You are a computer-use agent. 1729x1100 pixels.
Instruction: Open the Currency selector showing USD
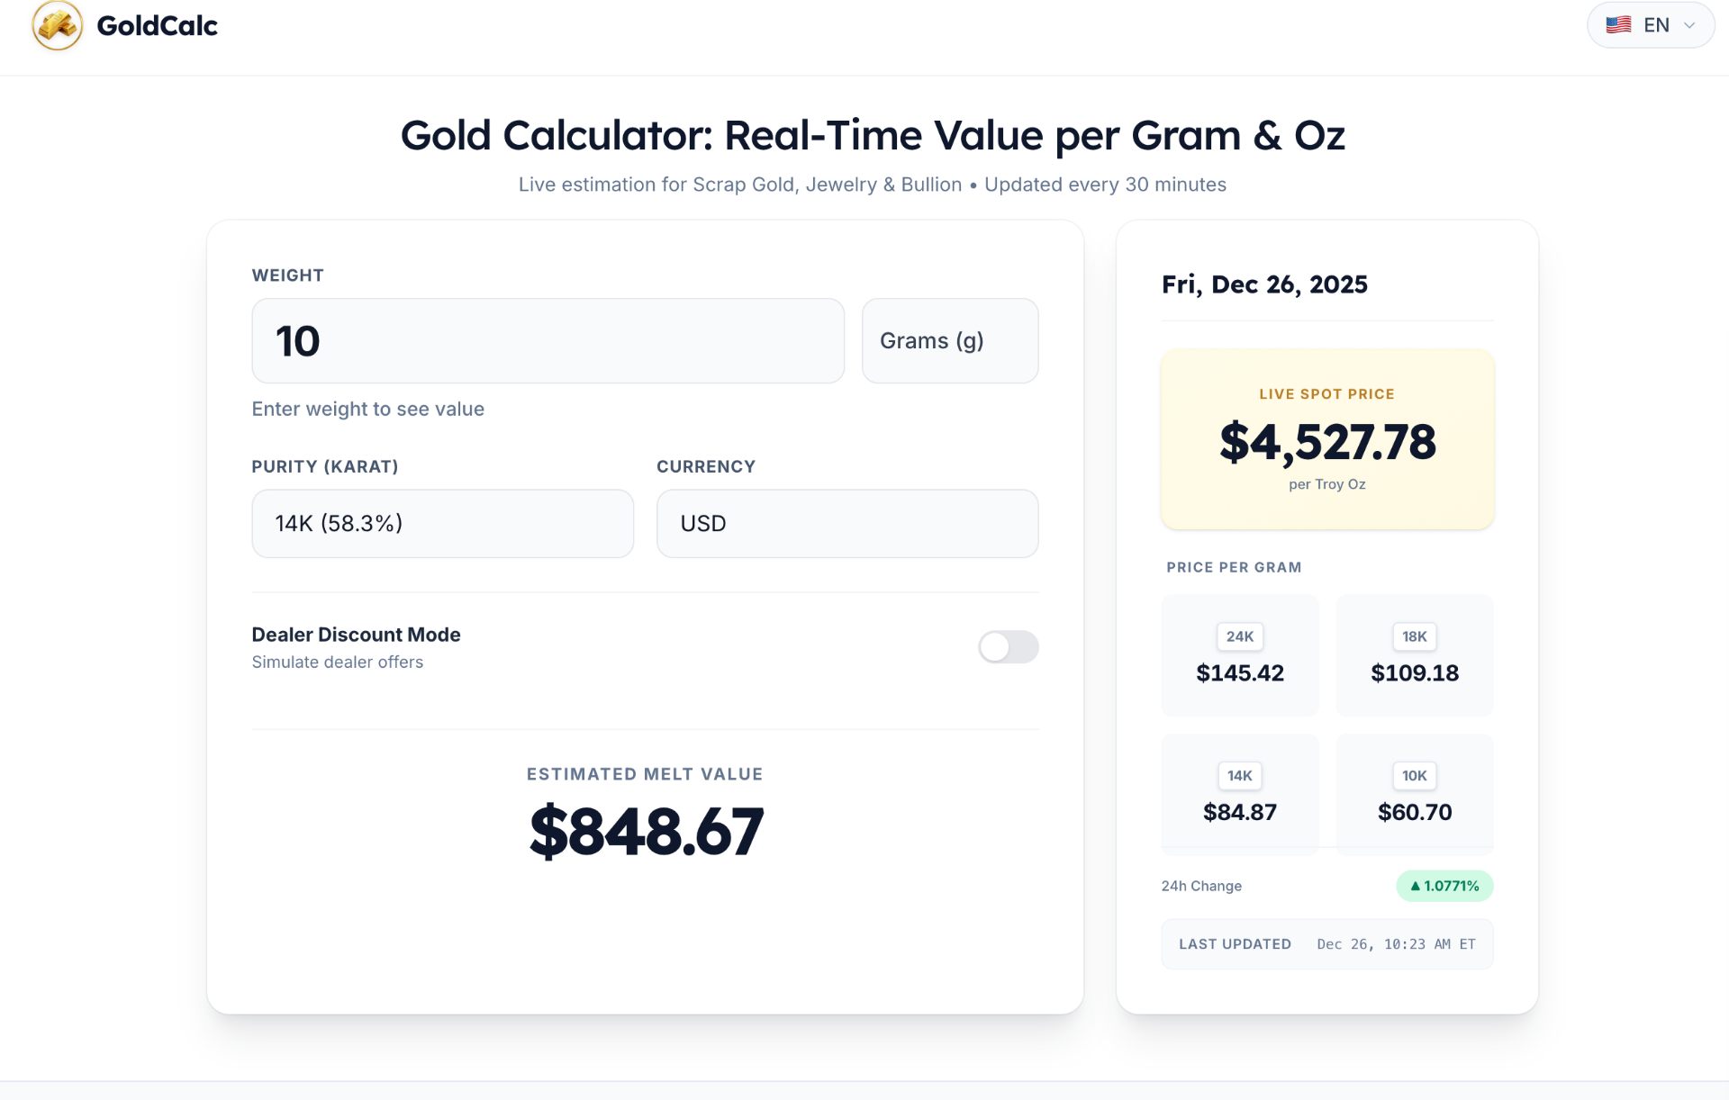coord(846,523)
